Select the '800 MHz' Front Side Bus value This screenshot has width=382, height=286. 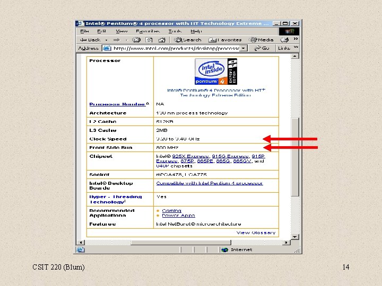[x=167, y=148]
